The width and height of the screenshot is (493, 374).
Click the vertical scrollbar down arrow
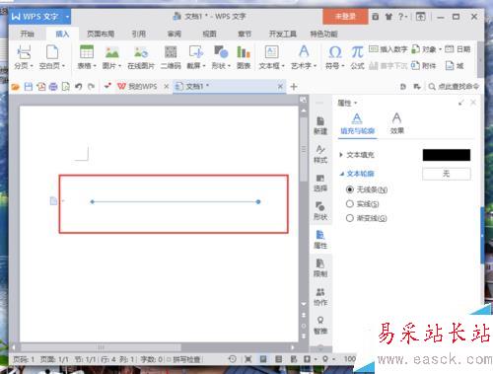click(304, 304)
